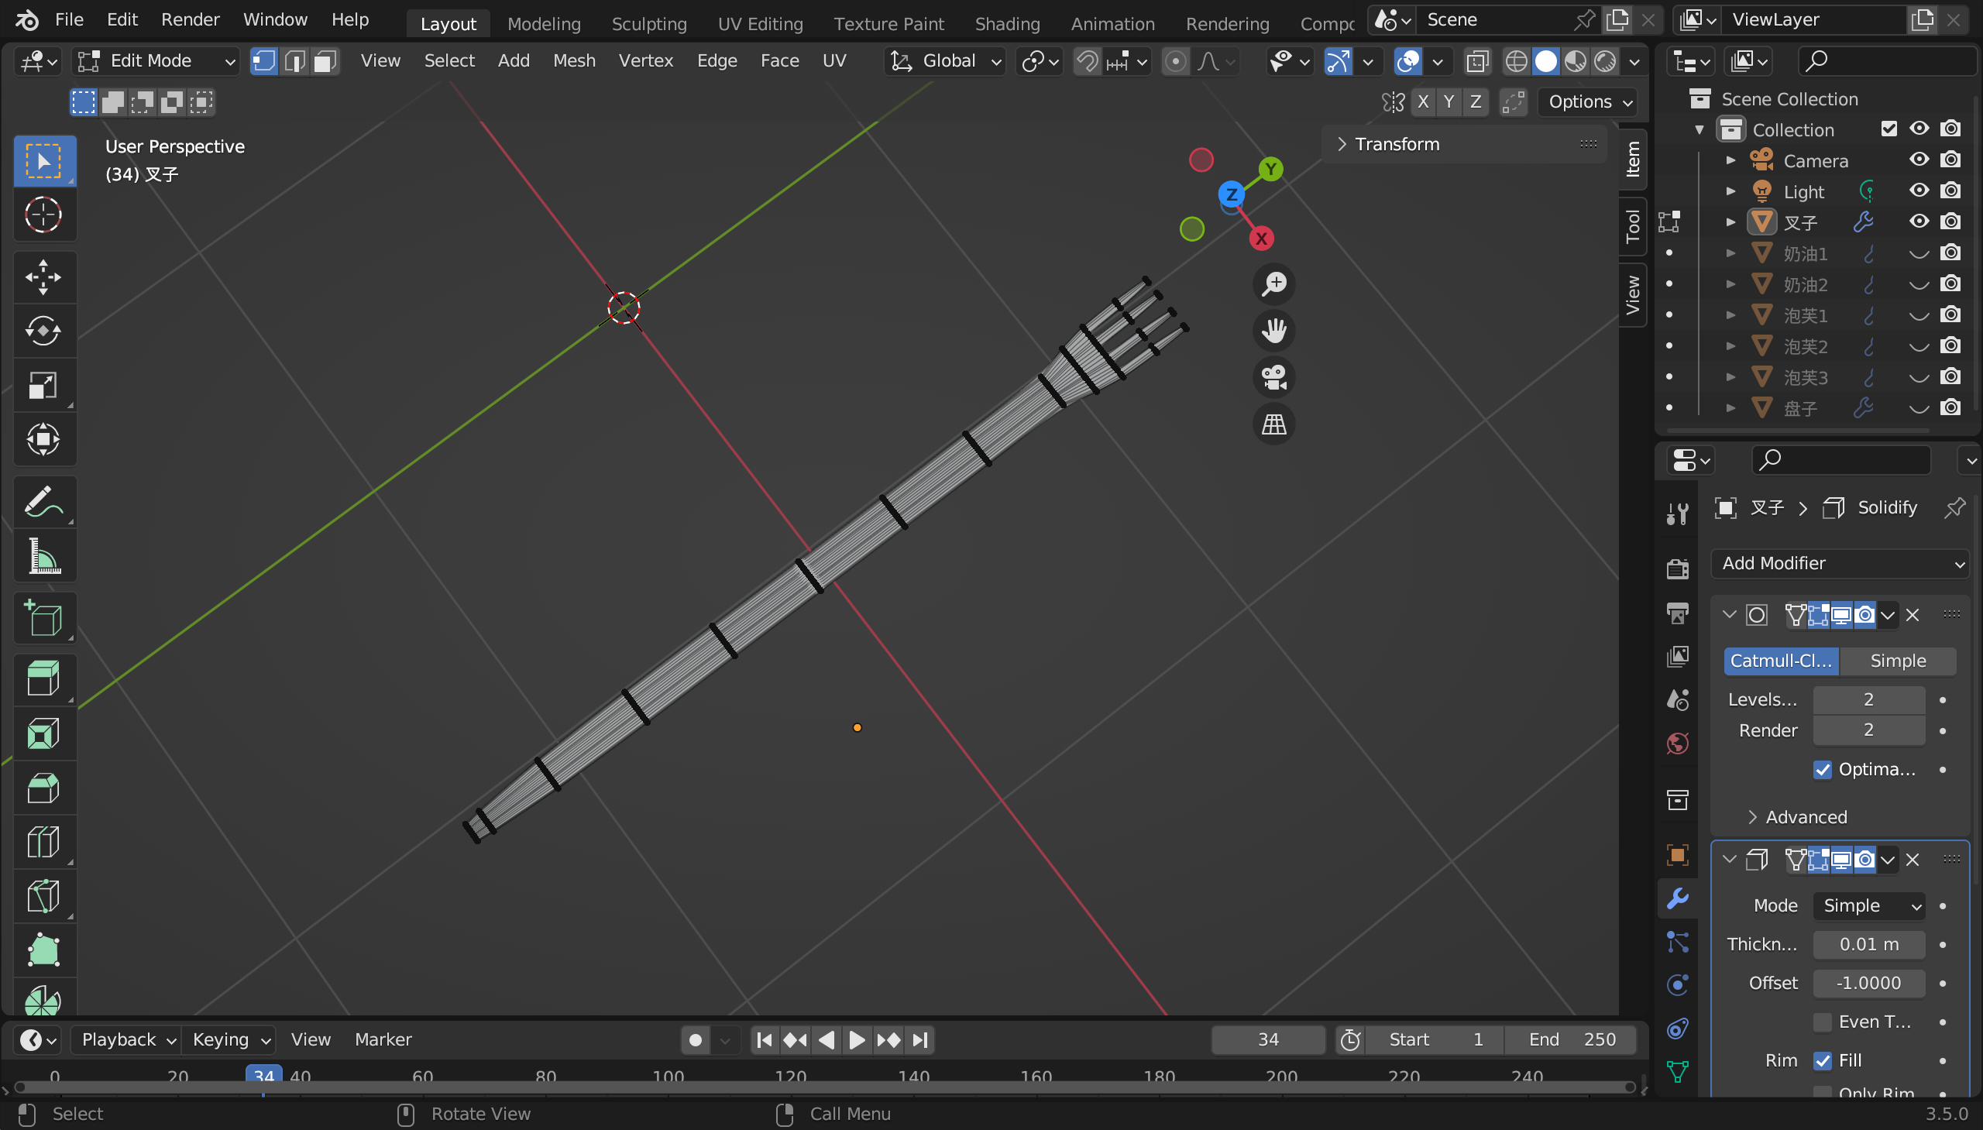Select Simple subdivision type
Image resolution: width=1983 pixels, height=1130 pixels.
pos(1898,661)
